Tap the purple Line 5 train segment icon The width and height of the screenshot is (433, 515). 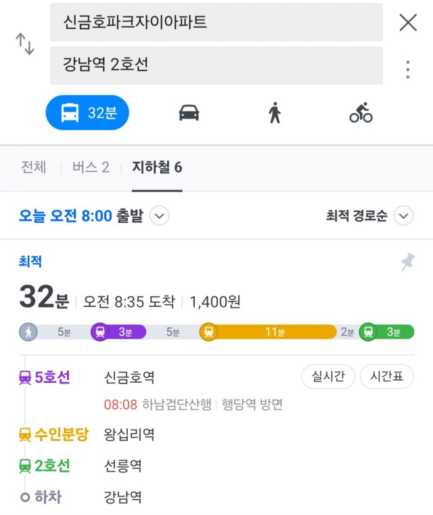[100, 332]
